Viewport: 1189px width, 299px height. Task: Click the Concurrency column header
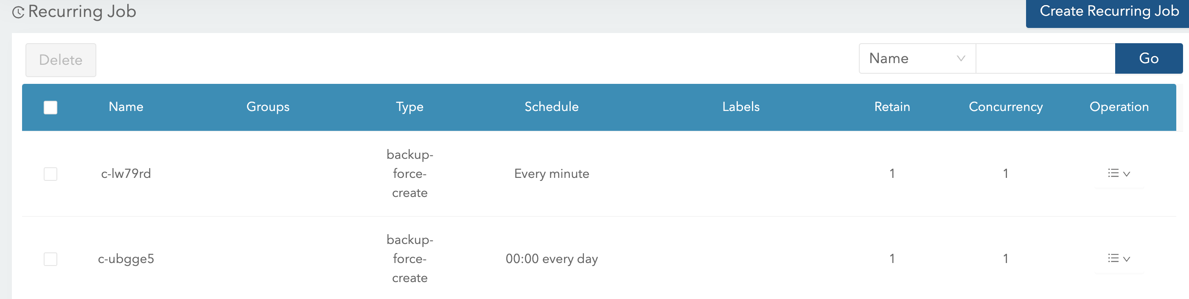pos(1005,107)
